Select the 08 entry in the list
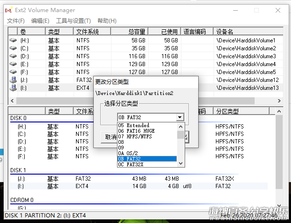This screenshot has height=223, width=291. (x=147, y=142)
